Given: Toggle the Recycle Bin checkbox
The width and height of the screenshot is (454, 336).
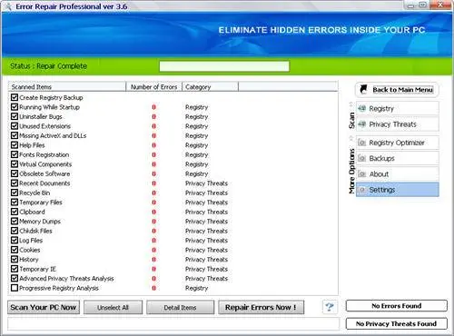Looking at the screenshot, I should 15,193.
